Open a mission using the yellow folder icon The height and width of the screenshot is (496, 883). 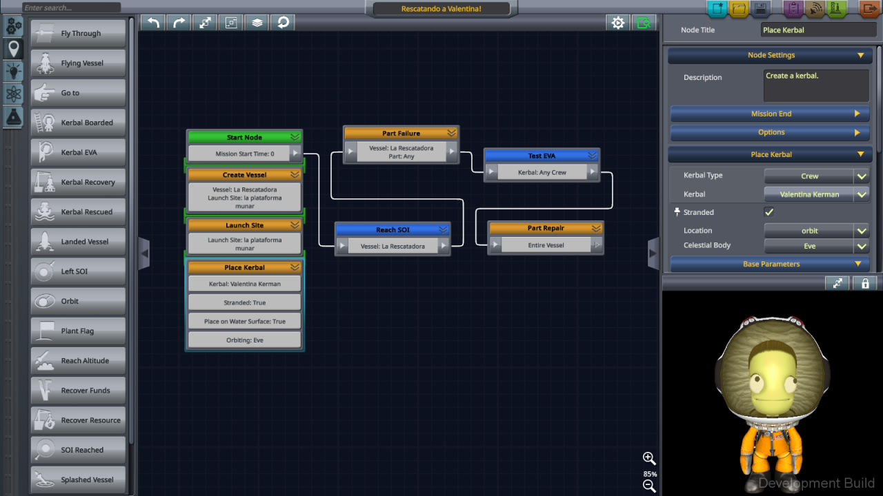click(x=739, y=10)
